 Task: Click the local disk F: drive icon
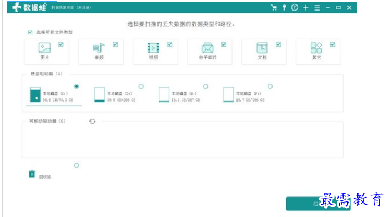pos(228,94)
